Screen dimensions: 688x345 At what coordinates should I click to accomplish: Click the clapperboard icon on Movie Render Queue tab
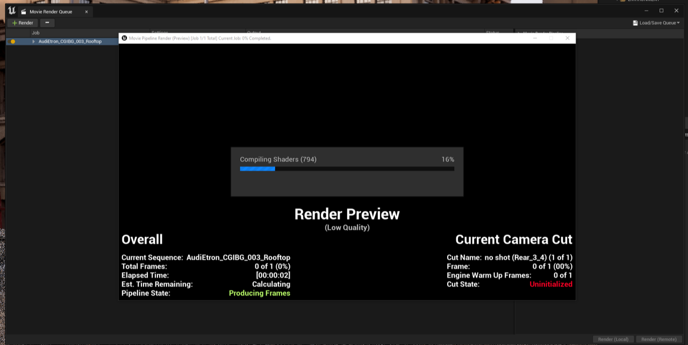pos(24,11)
